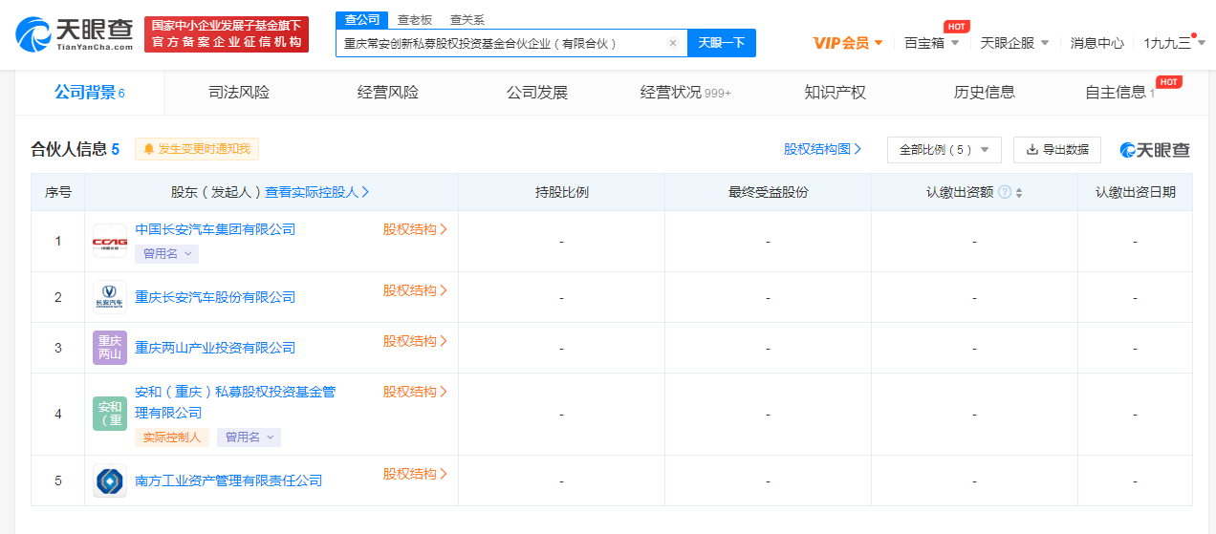Sort by 认缴出资额 using the sort arrows
The width and height of the screenshot is (1216, 534).
pos(1019,192)
